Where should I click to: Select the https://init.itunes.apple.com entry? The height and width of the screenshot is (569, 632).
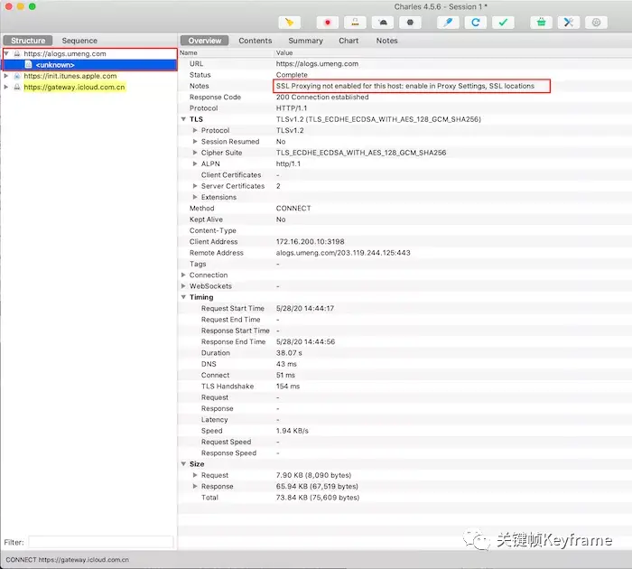[x=70, y=76]
